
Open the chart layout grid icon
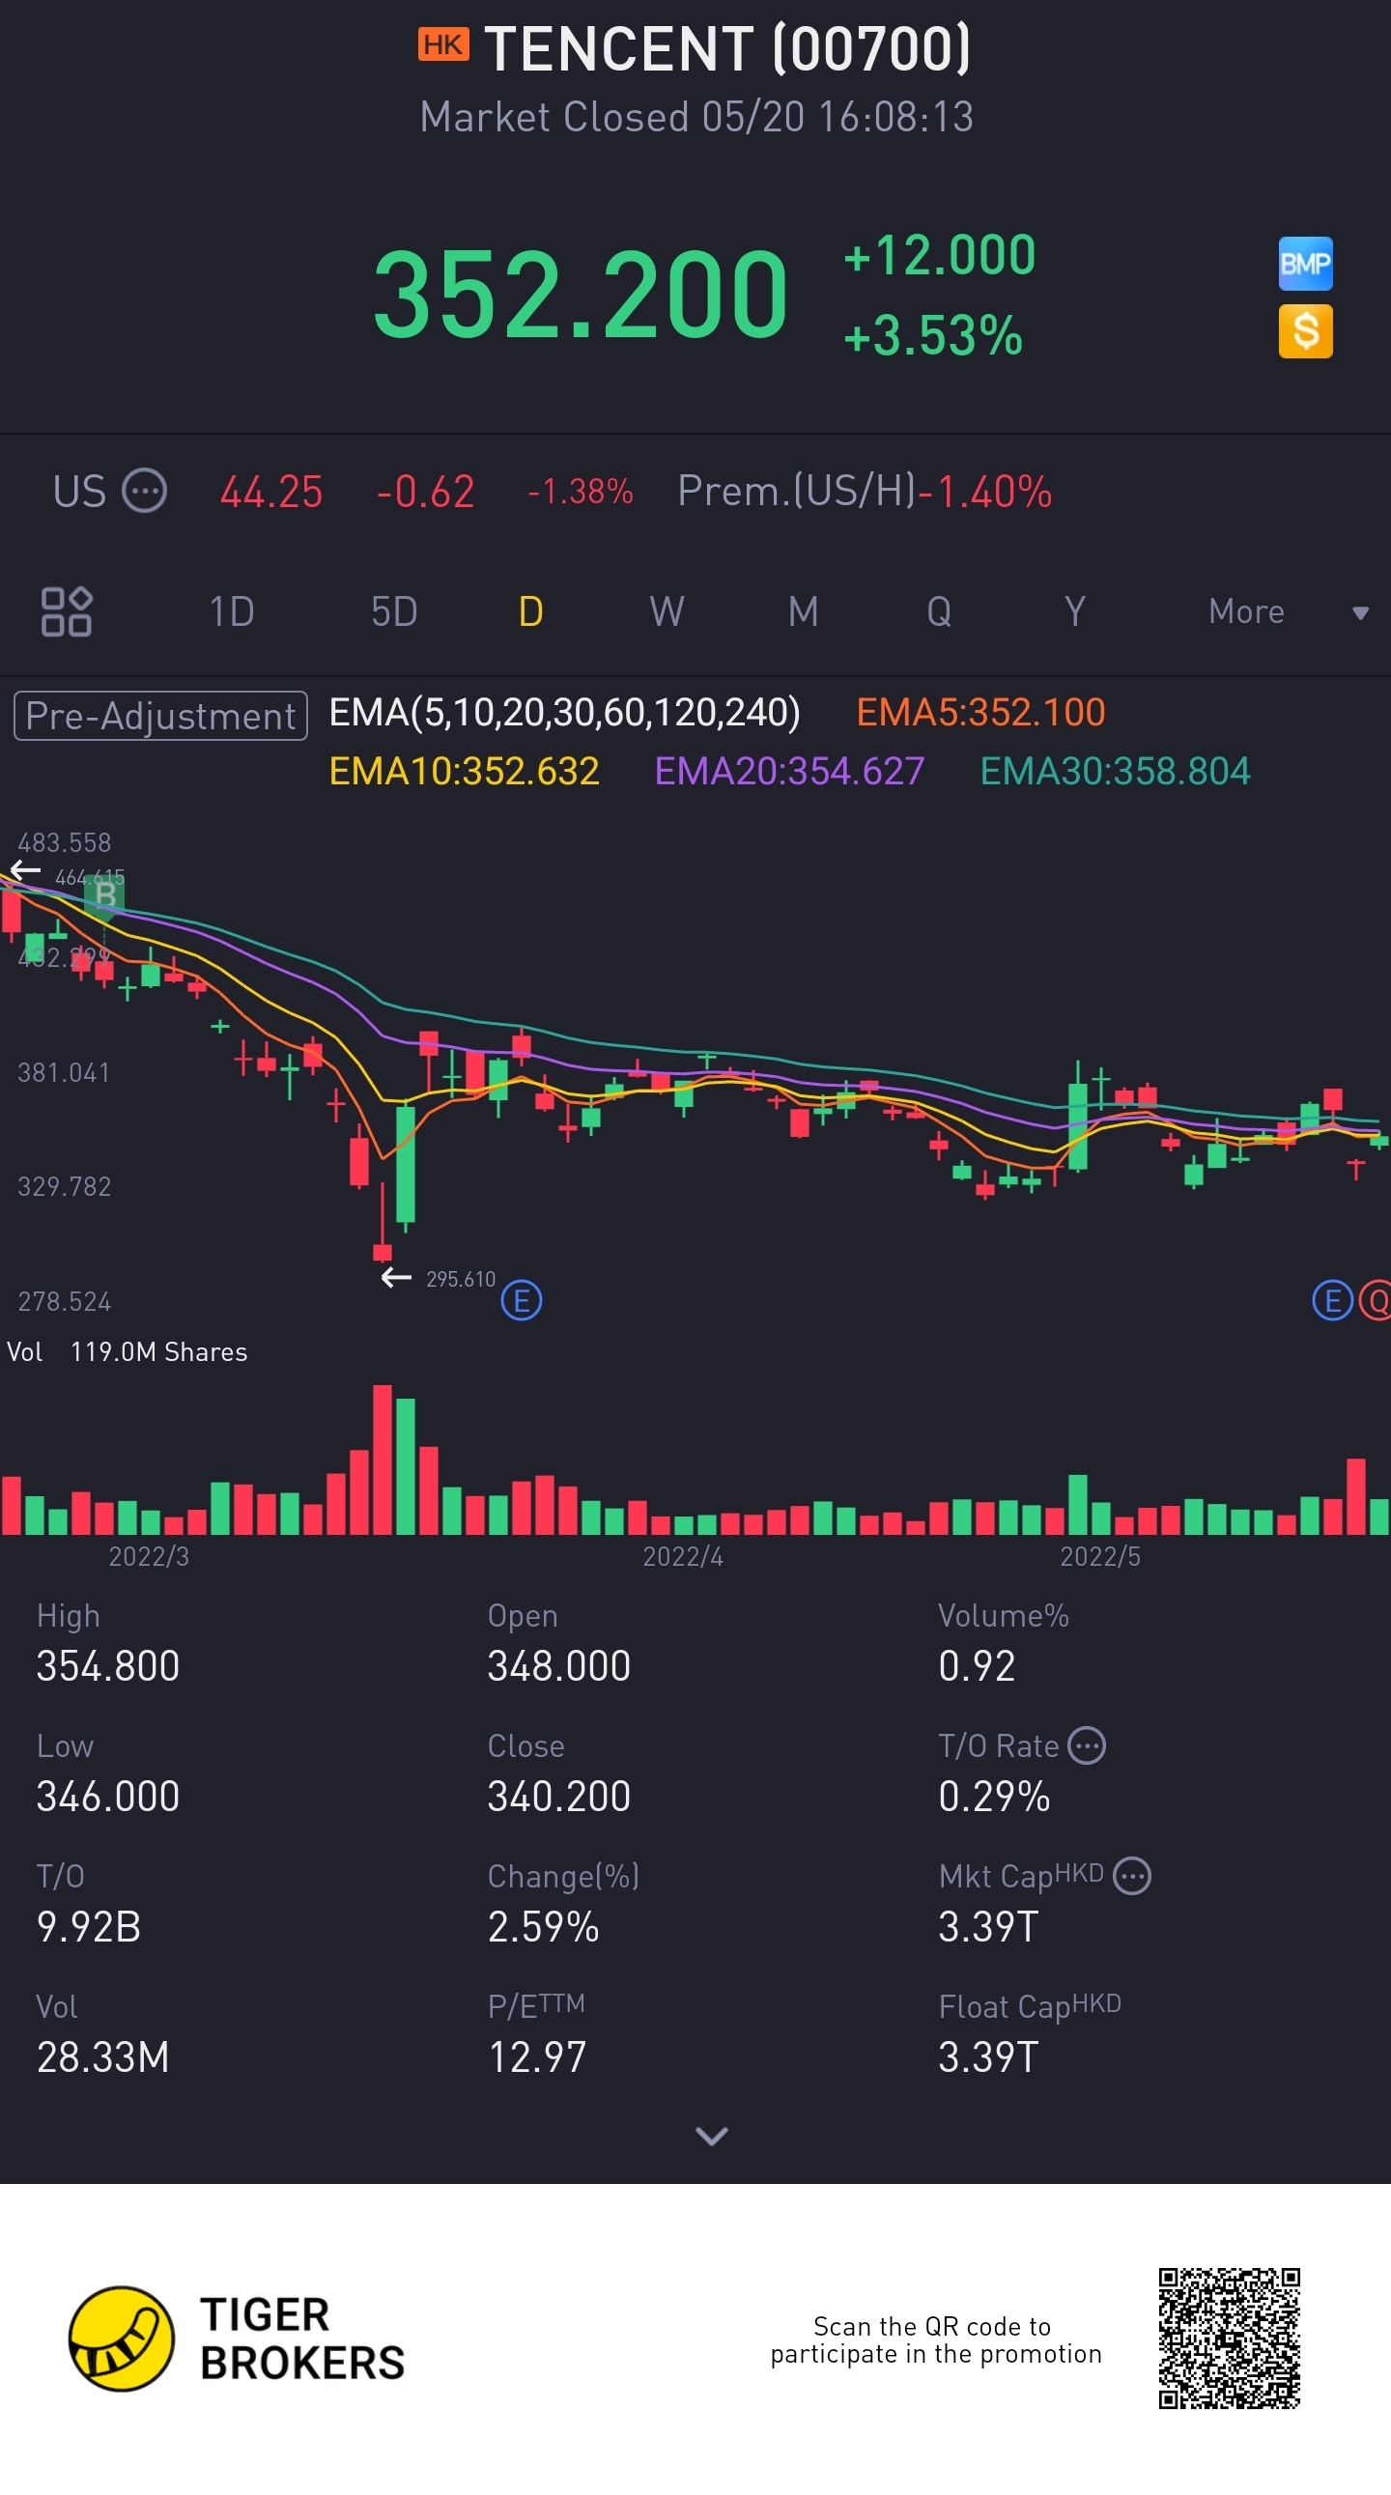pos(66,611)
